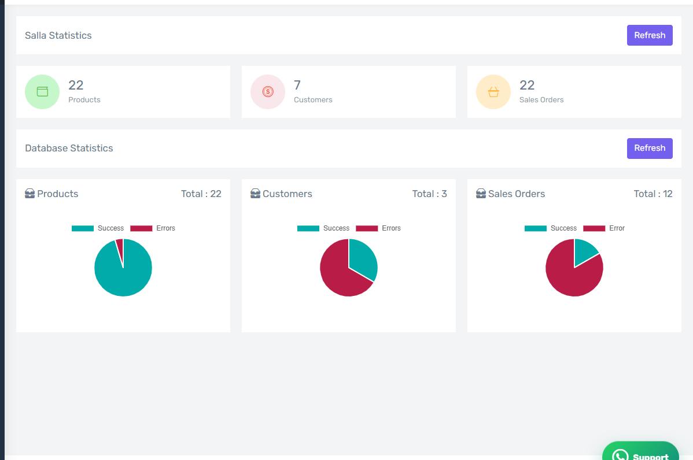The height and width of the screenshot is (460, 693).
Task: Refresh the Database Statistics section
Action: click(x=650, y=149)
